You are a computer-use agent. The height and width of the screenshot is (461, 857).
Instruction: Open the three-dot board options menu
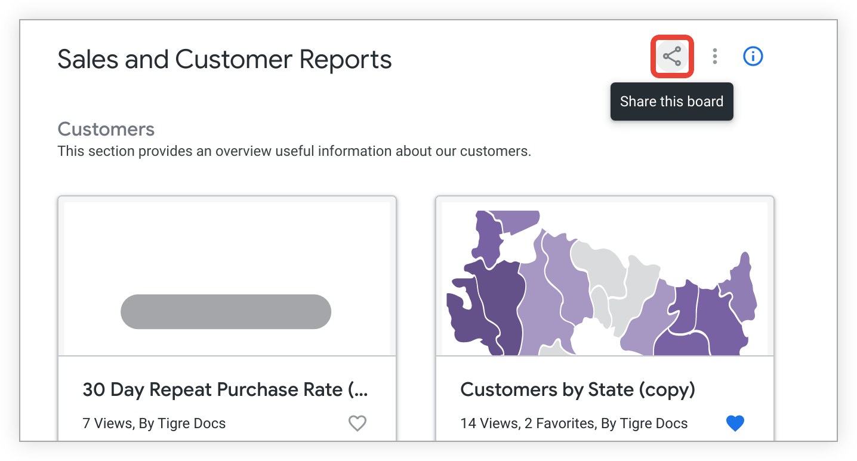point(714,57)
